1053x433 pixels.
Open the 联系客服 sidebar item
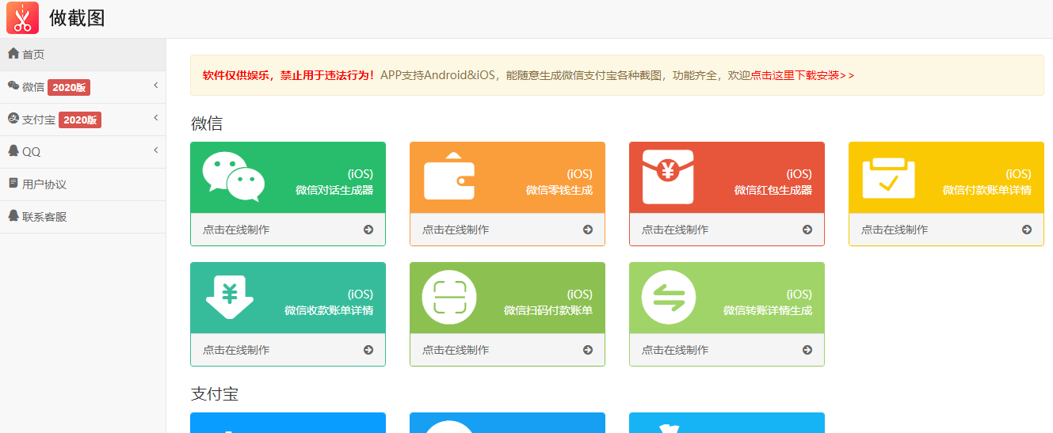pos(83,217)
